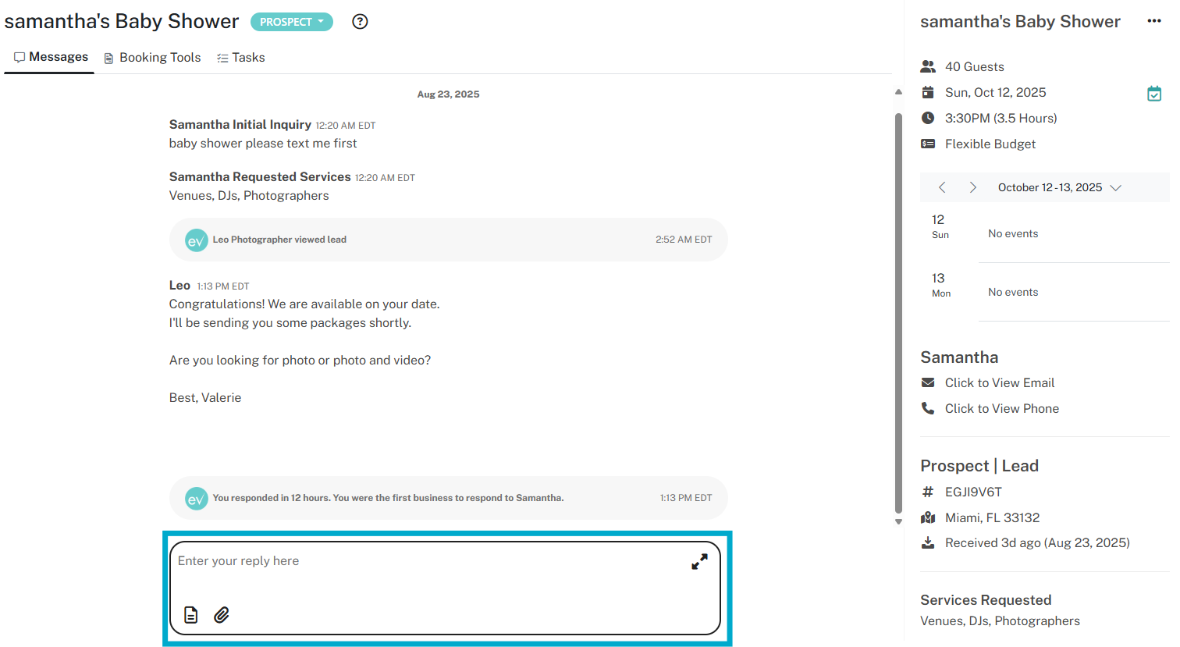Open the PROSPECT status dropdown

tap(291, 22)
